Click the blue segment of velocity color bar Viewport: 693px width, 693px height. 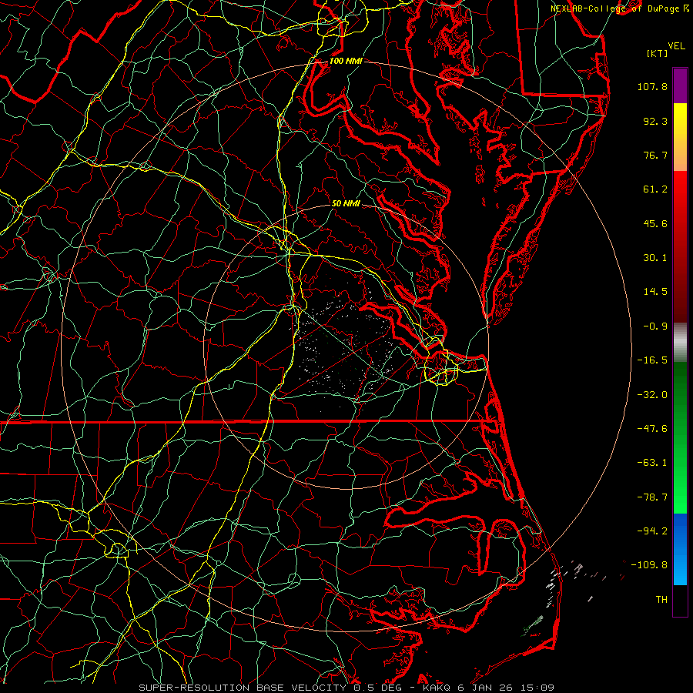[680, 549]
